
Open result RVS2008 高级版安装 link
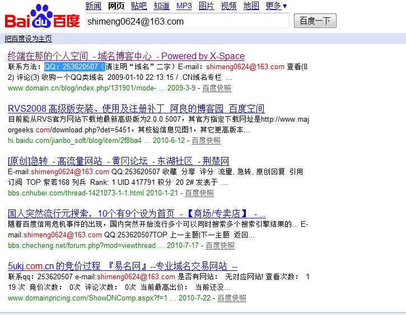tap(136, 108)
